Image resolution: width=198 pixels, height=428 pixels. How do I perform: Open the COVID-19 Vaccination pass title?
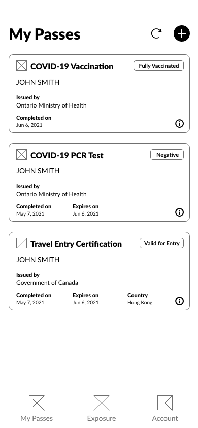coord(72,66)
